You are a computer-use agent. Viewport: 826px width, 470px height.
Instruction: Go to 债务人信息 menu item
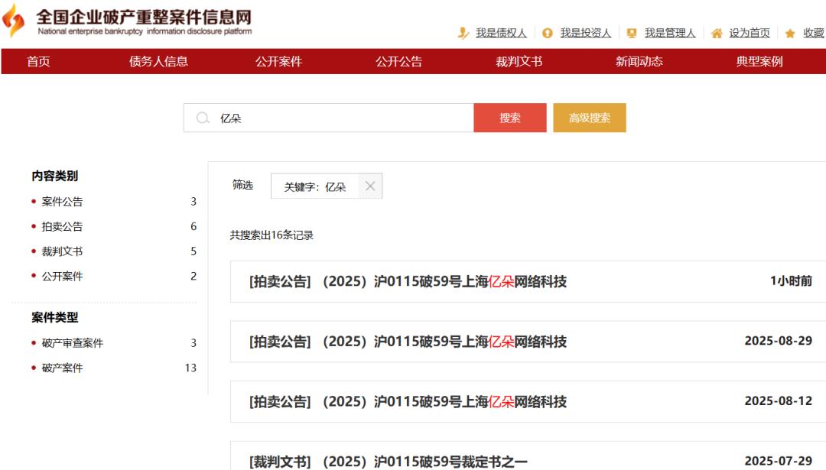pyautogui.click(x=158, y=62)
